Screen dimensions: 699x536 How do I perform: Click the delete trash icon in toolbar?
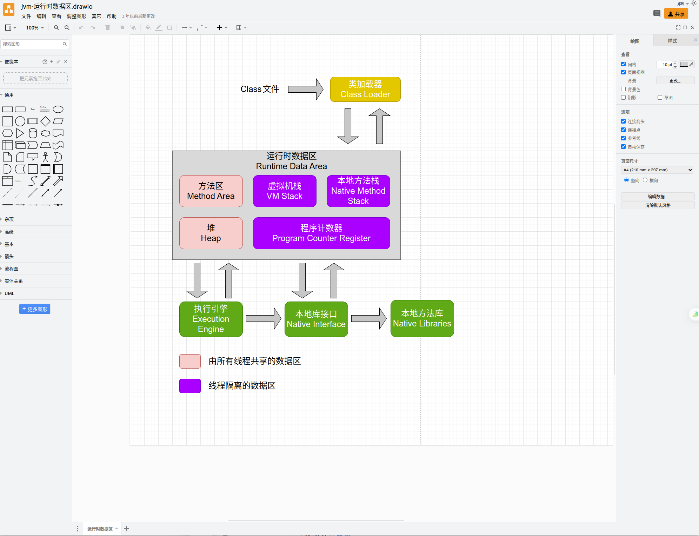(108, 28)
